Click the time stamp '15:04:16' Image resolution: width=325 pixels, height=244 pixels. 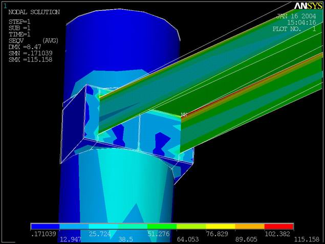(301, 23)
